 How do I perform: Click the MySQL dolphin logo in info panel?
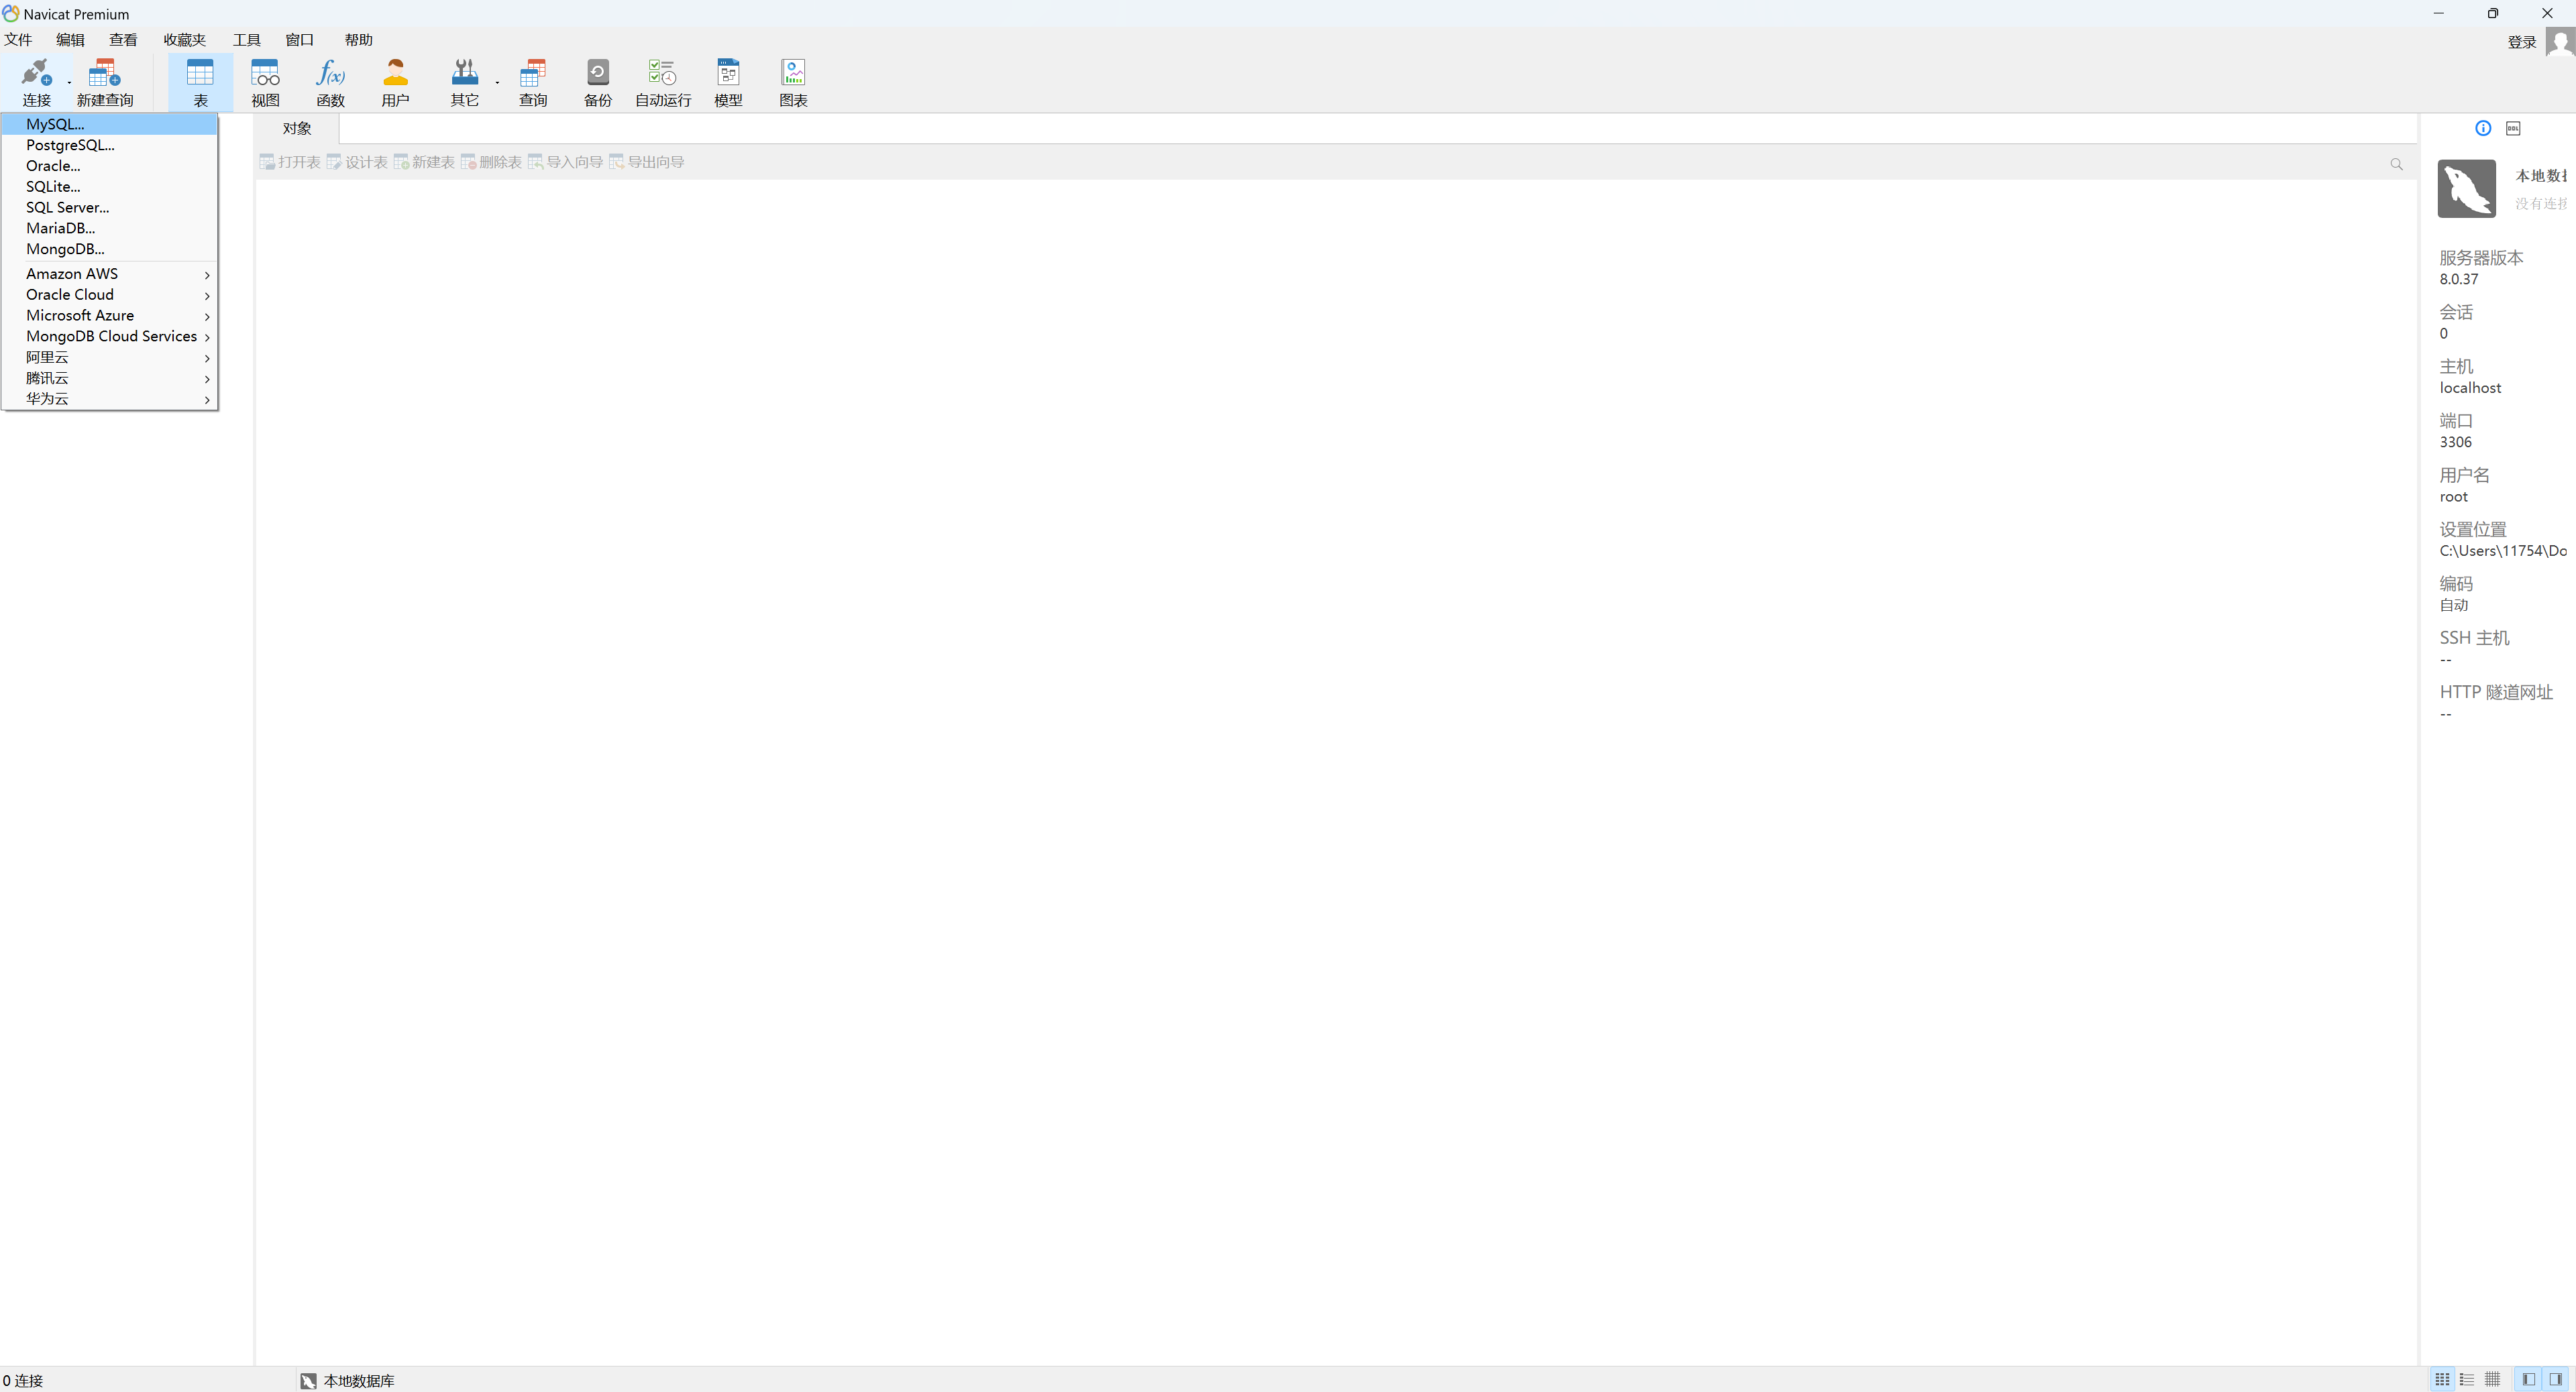[2466, 189]
